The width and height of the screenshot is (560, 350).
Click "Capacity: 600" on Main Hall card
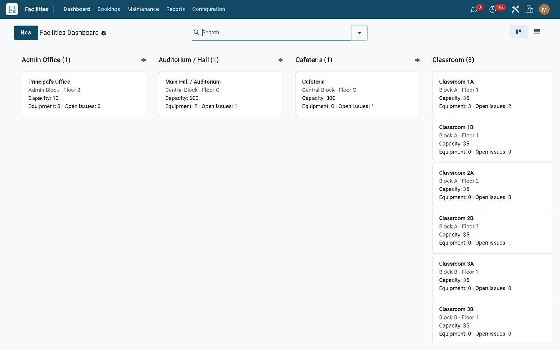pos(182,98)
